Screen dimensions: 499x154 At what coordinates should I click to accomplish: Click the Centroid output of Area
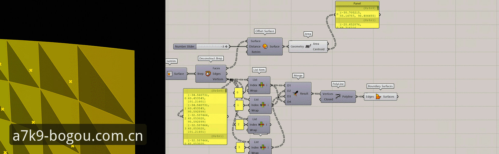(319, 49)
